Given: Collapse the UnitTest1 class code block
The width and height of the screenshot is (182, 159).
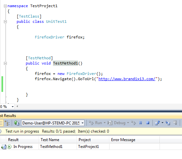Looking at the screenshot, I should click(5, 22).
